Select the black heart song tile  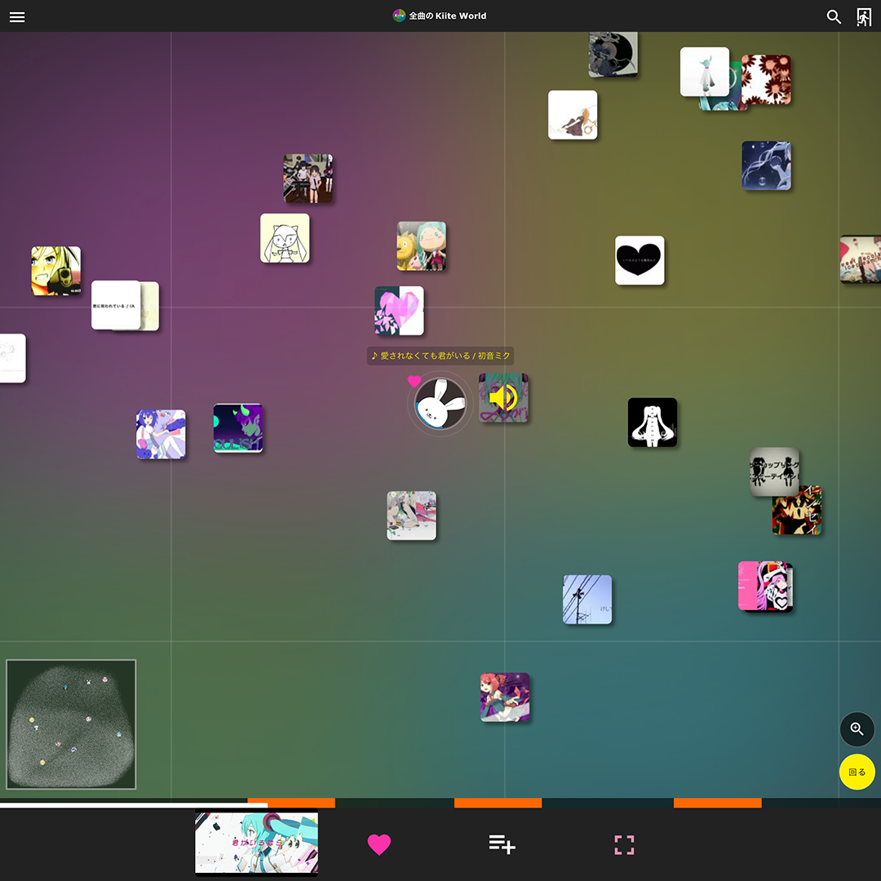(x=640, y=260)
